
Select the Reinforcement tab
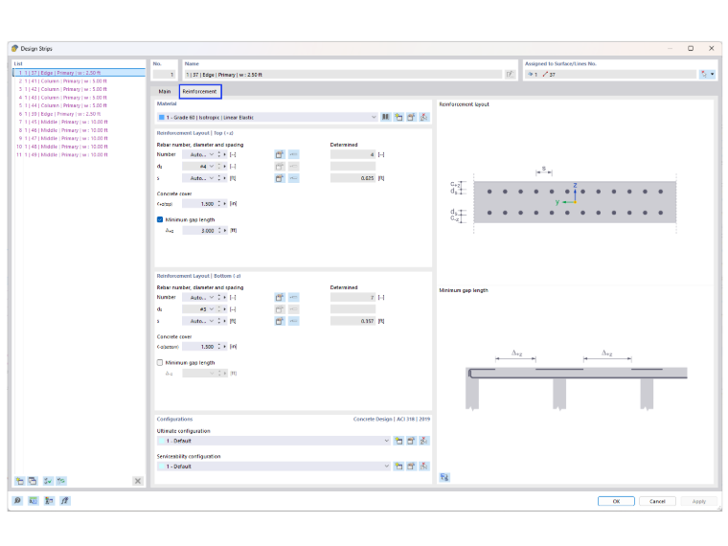click(x=200, y=91)
